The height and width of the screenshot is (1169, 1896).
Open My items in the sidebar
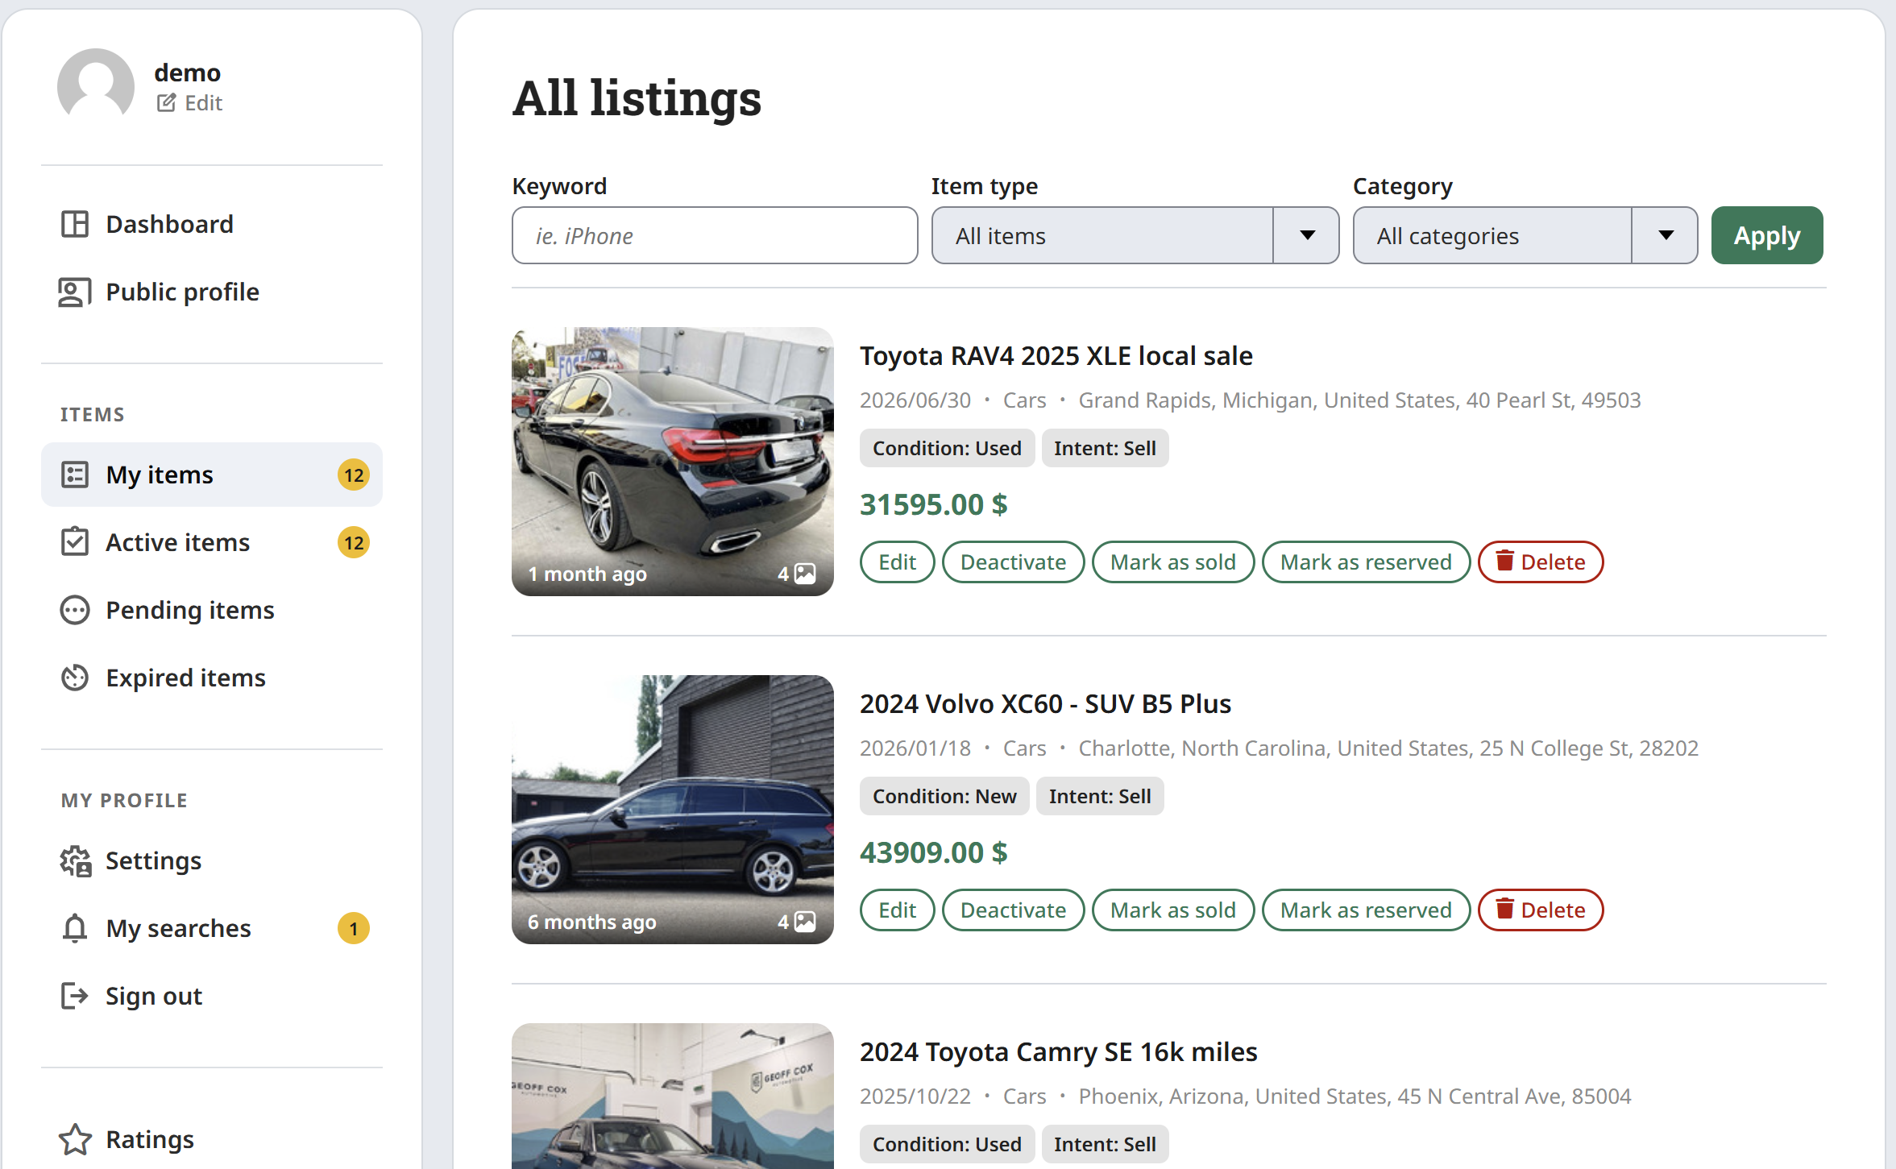coord(212,475)
